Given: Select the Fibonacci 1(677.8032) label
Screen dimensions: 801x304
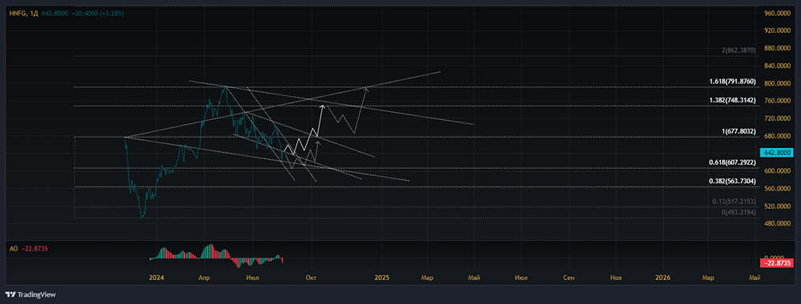Looking at the screenshot, I should [x=739, y=131].
